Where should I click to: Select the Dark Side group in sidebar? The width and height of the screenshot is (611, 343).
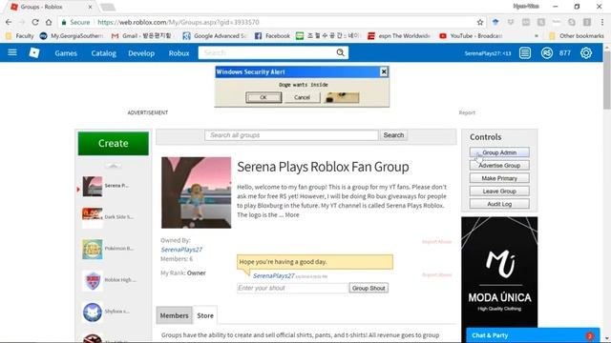(108, 217)
